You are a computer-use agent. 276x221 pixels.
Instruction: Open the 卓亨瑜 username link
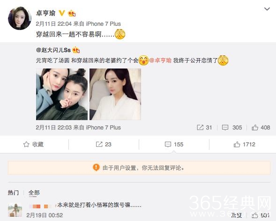tap(46, 13)
